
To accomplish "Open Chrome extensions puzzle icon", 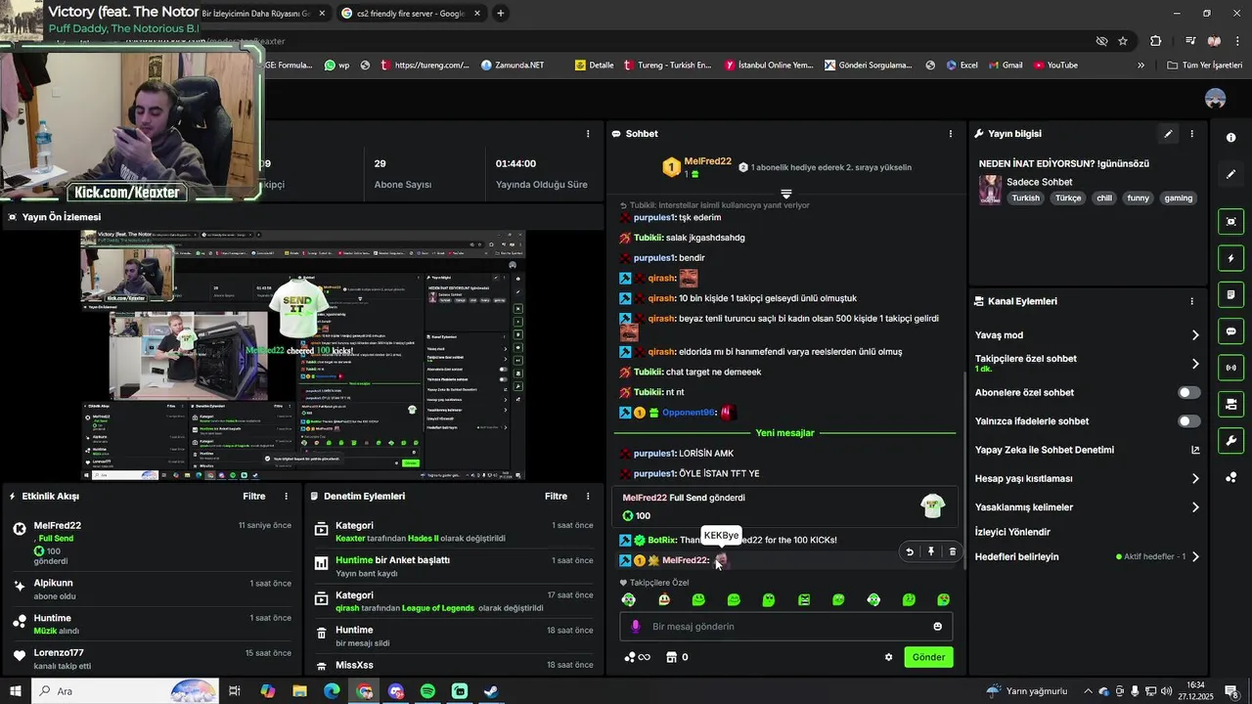I will tap(1156, 41).
